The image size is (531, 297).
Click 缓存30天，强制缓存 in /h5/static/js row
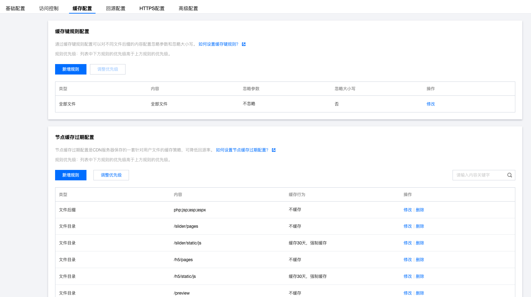(x=308, y=276)
